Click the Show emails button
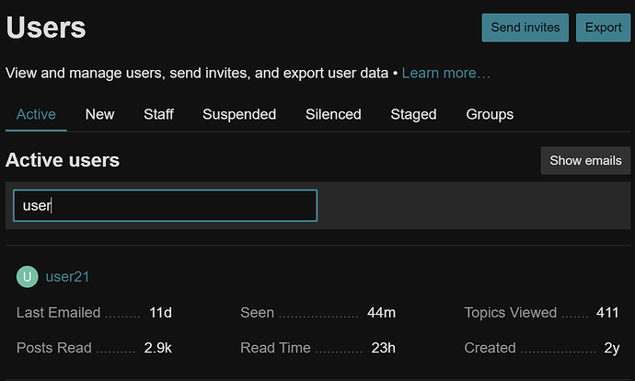Screen dimensions: 635x381 coord(585,160)
